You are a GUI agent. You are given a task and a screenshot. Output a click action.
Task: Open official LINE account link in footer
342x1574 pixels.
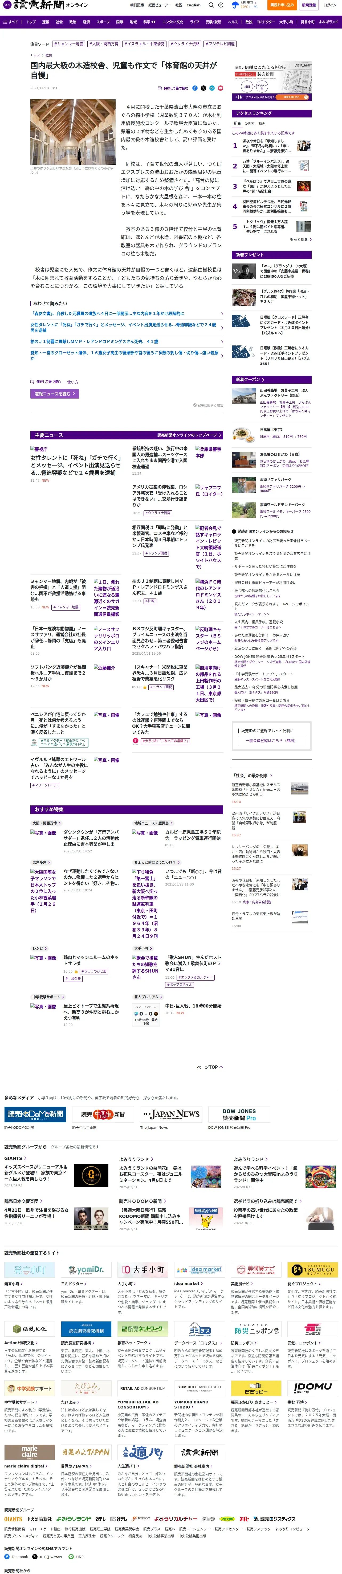pyautogui.click(x=76, y=1556)
